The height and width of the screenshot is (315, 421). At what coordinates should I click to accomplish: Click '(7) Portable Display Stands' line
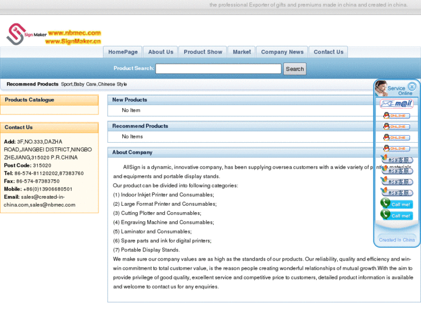(x=147, y=250)
